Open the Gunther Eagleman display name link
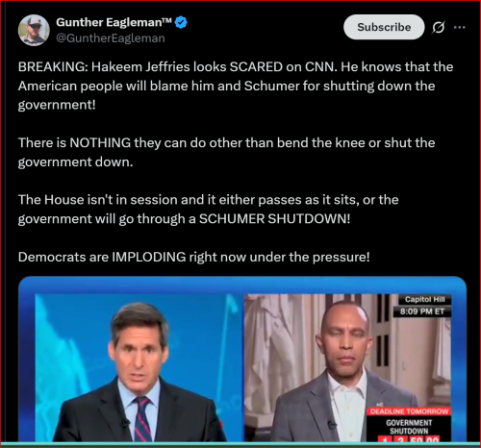 (x=114, y=22)
